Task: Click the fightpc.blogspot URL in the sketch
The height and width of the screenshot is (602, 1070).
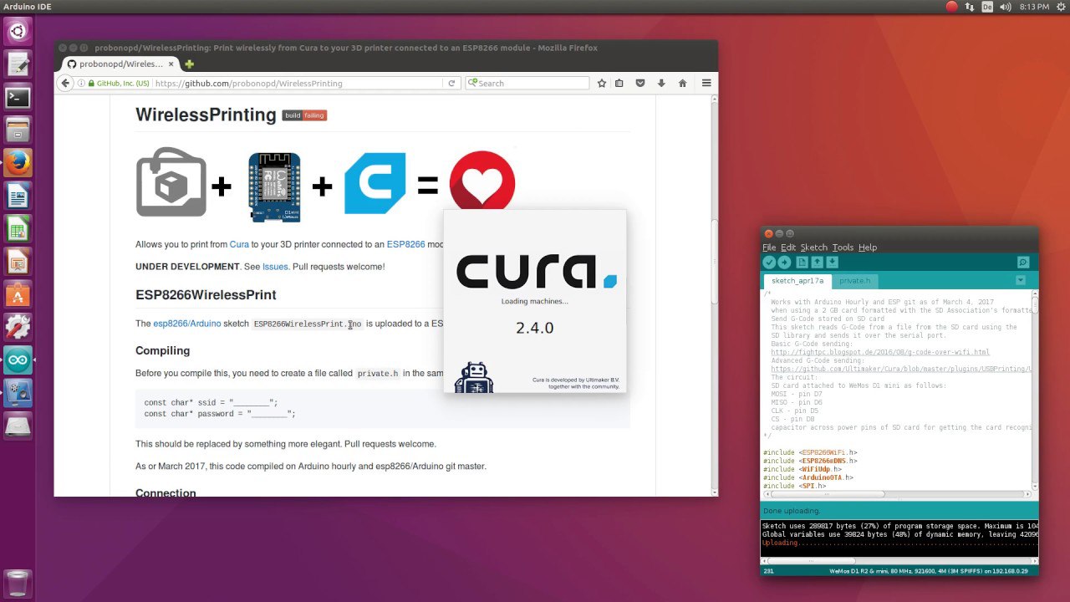Action: [879, 352]
